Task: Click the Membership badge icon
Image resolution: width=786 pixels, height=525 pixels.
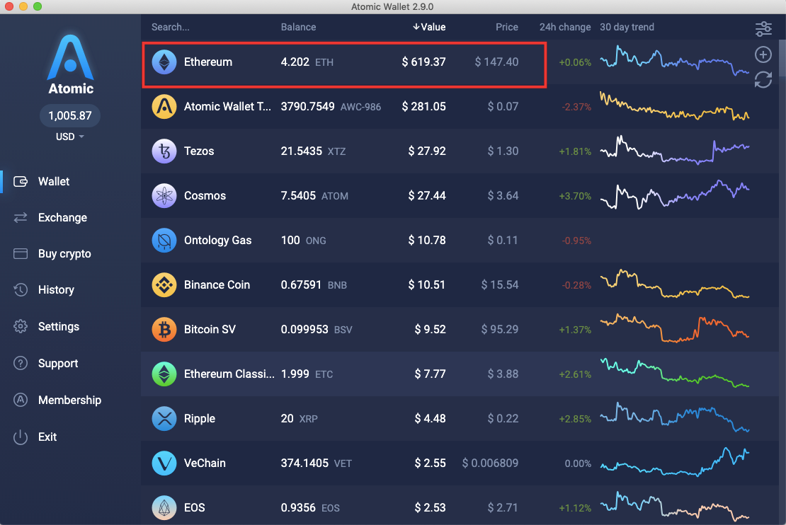Action: coord(21,400)
